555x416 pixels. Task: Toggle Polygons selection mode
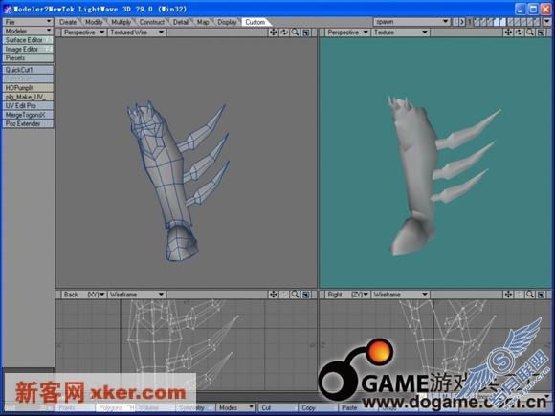tap(115, 407)
